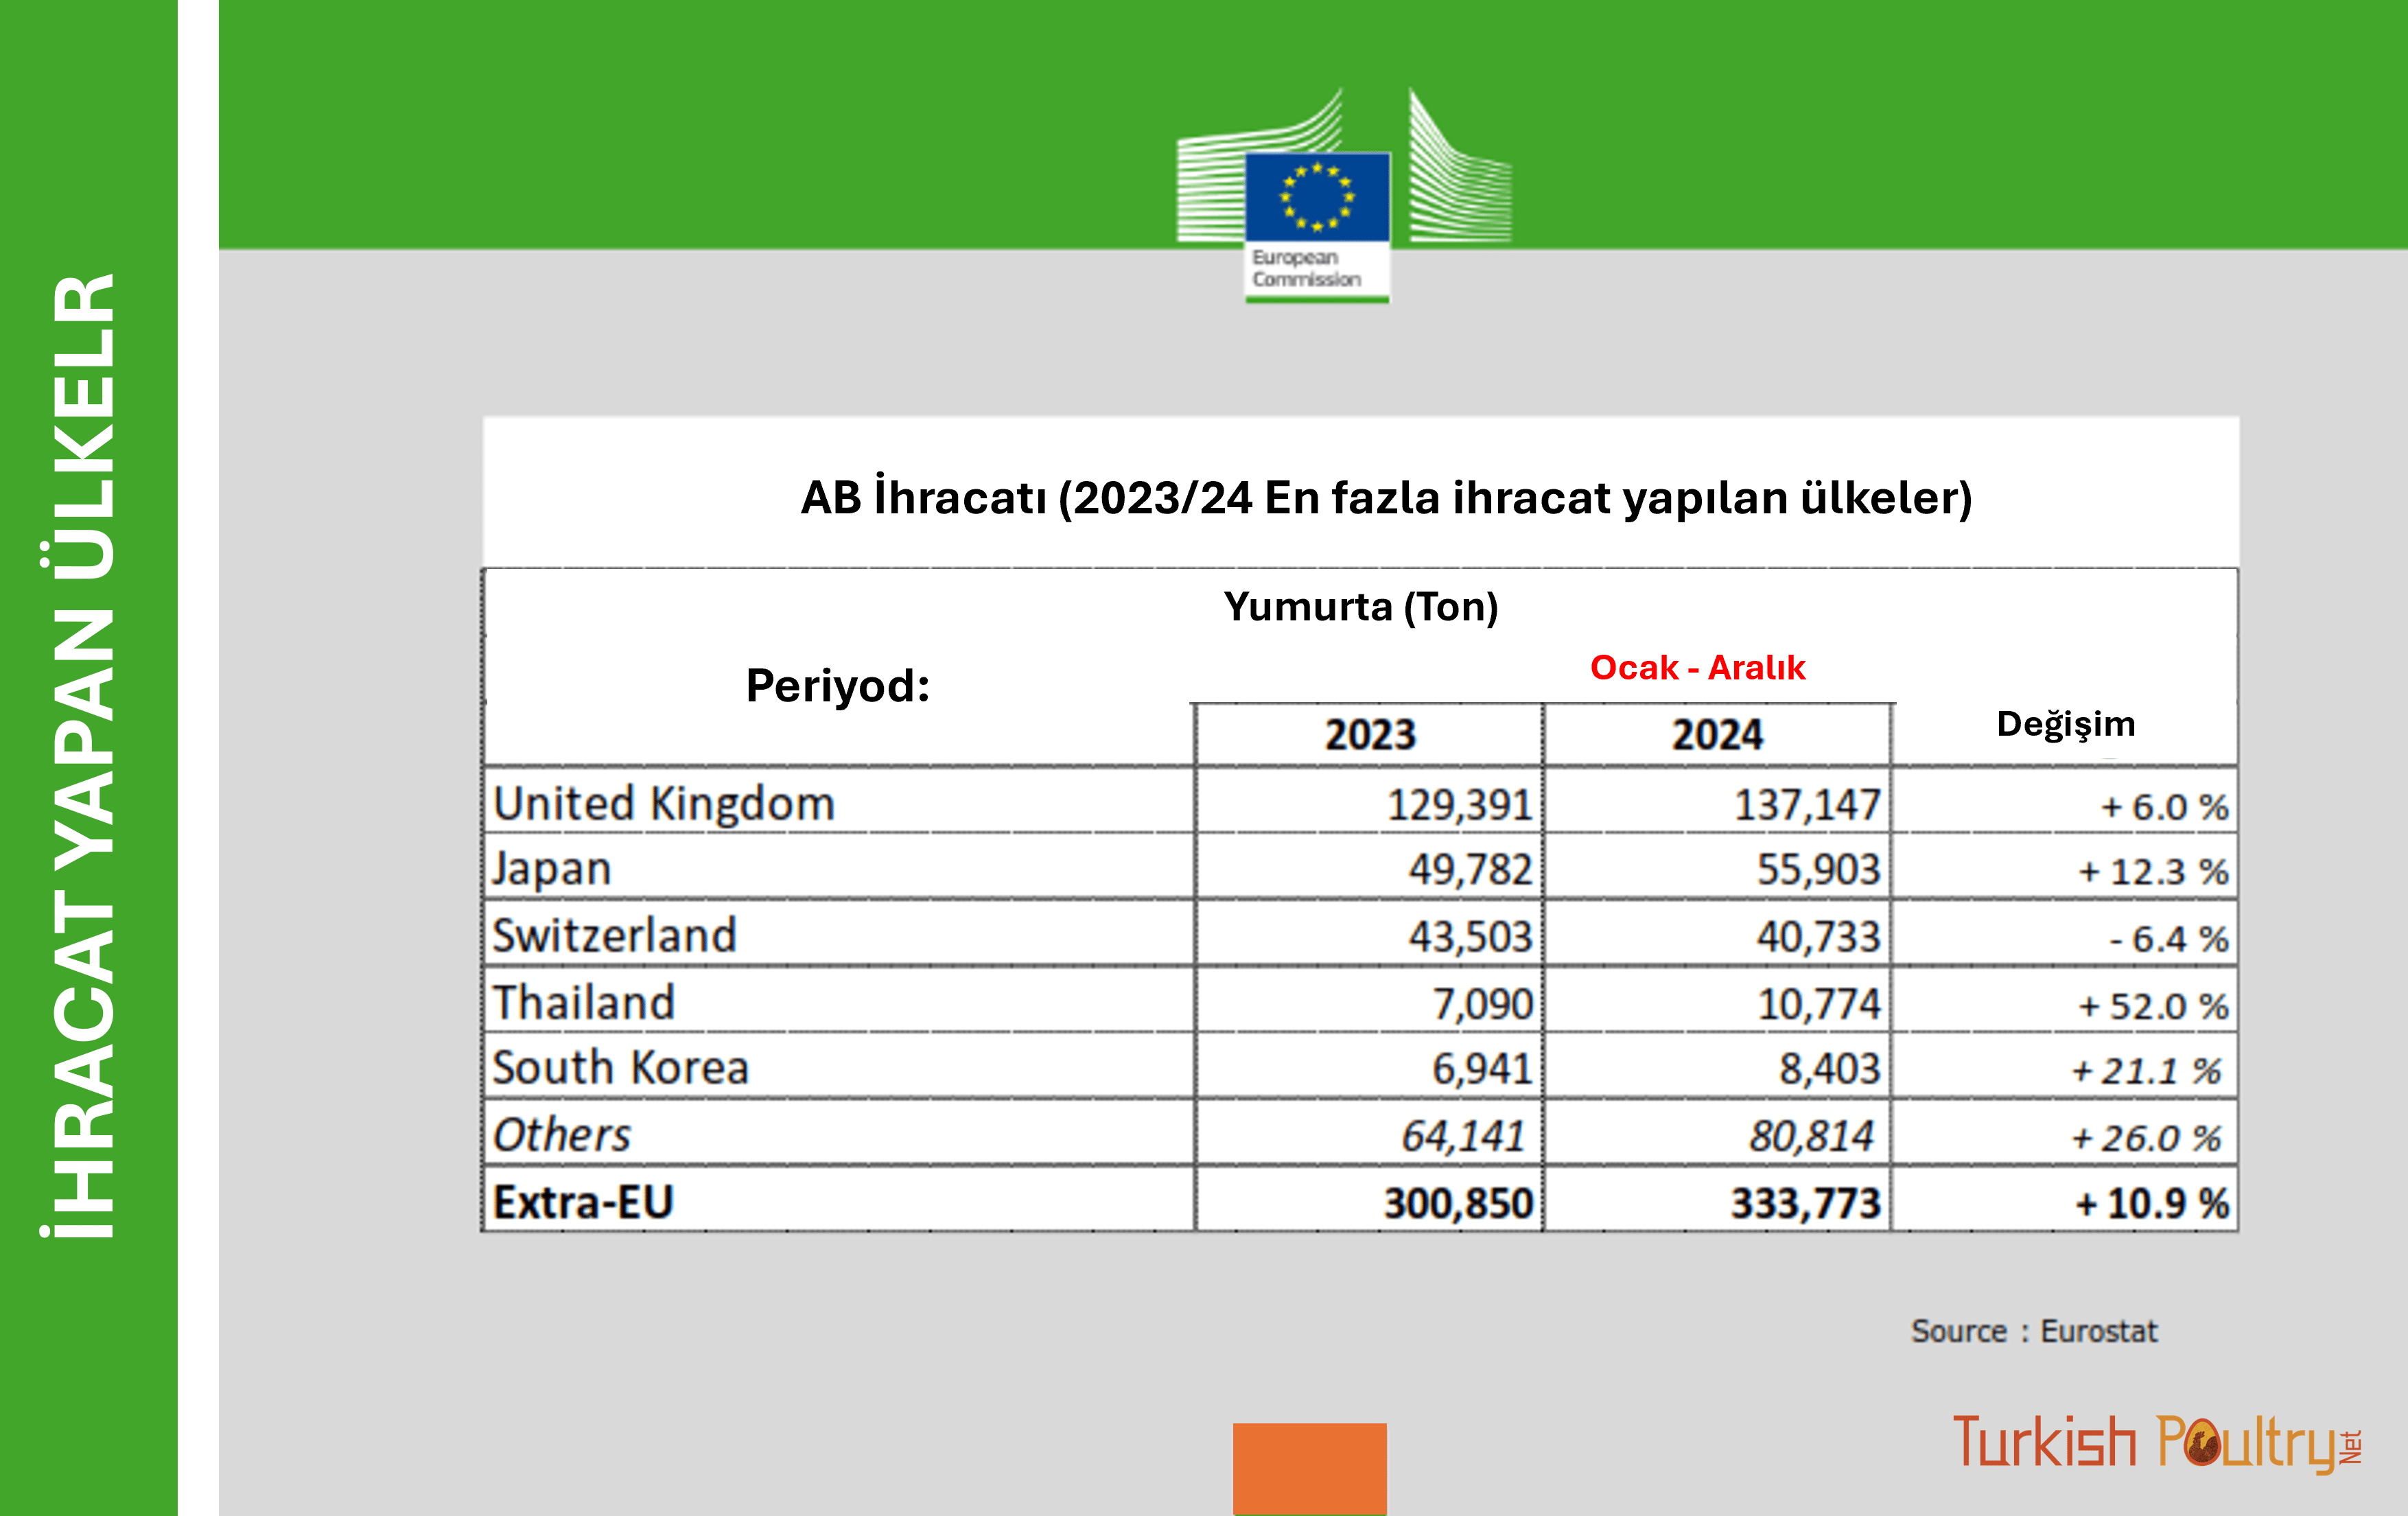Click the European Commission logo
The image size is (2408, 1516).
pos(1344,196)
